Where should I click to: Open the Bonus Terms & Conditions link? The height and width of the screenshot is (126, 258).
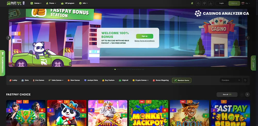[x=144, y=41]
